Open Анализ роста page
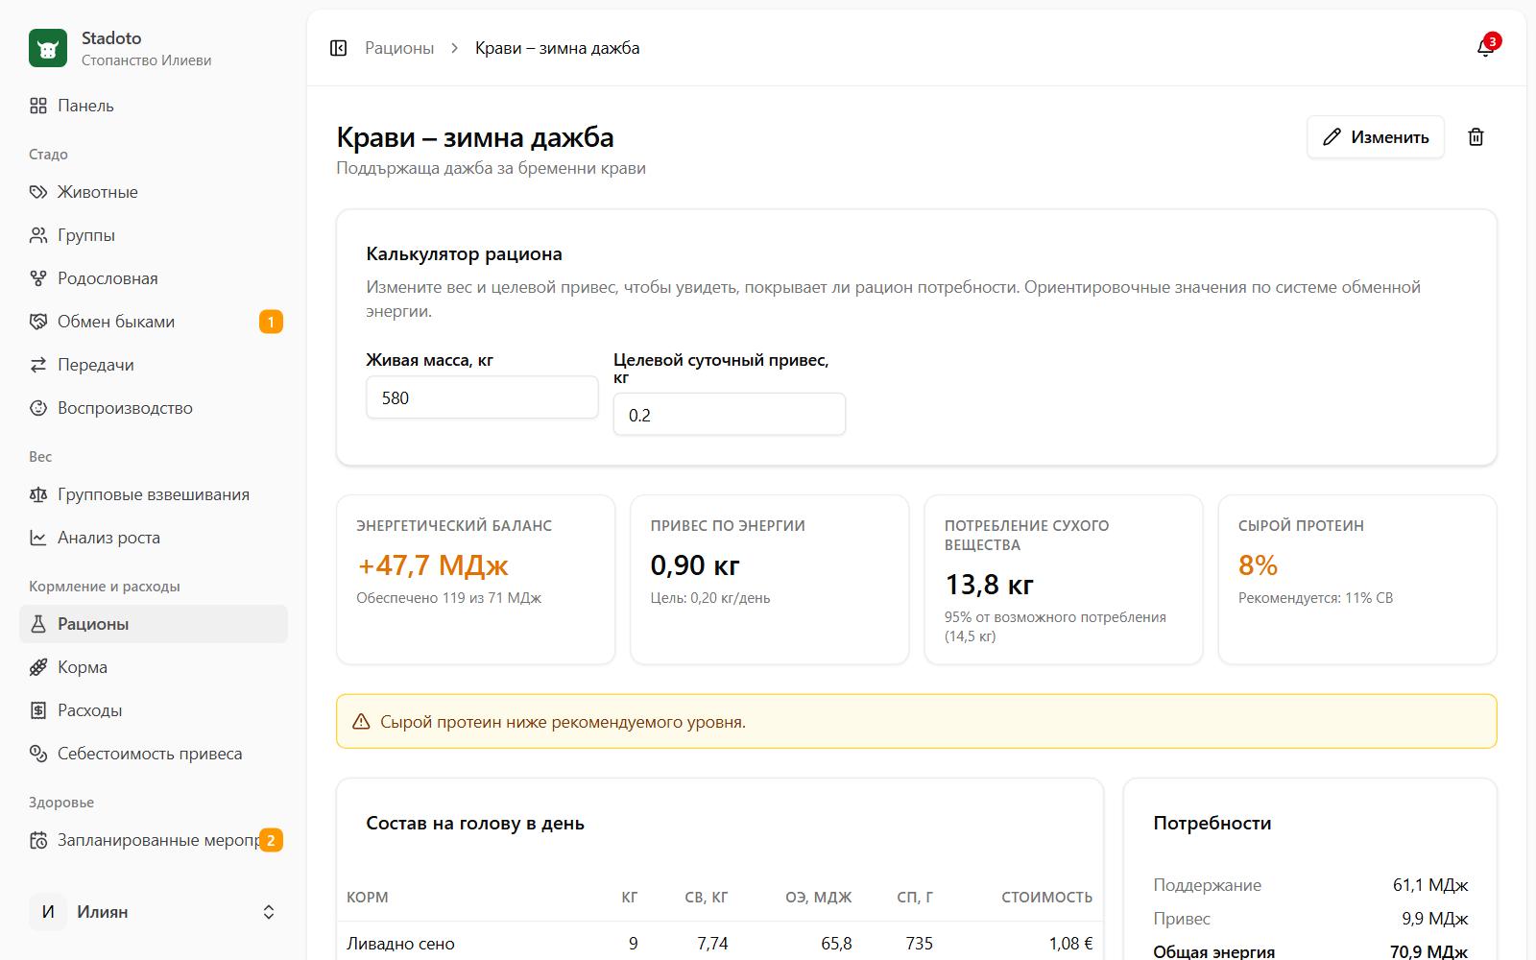The image size is (1536, 960). click(x=154, y=538)
